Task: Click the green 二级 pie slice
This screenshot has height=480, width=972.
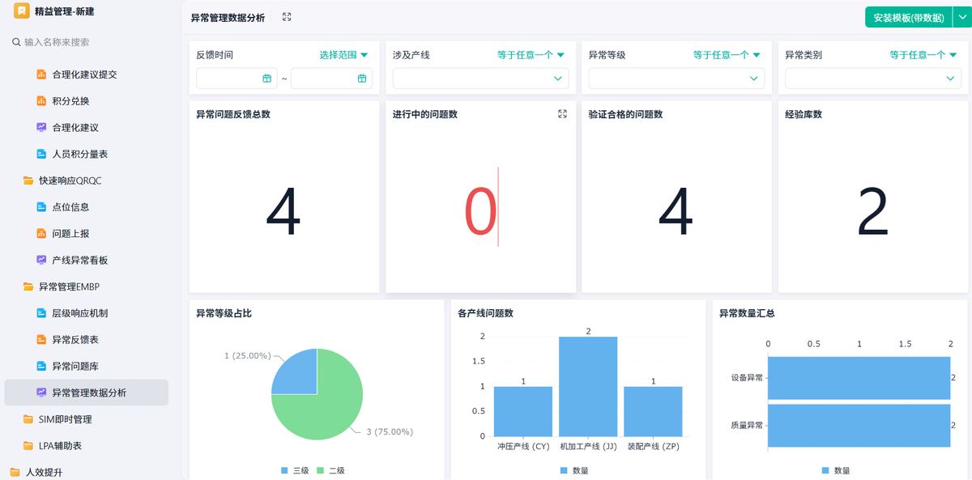Action: [x=332, y=409]
